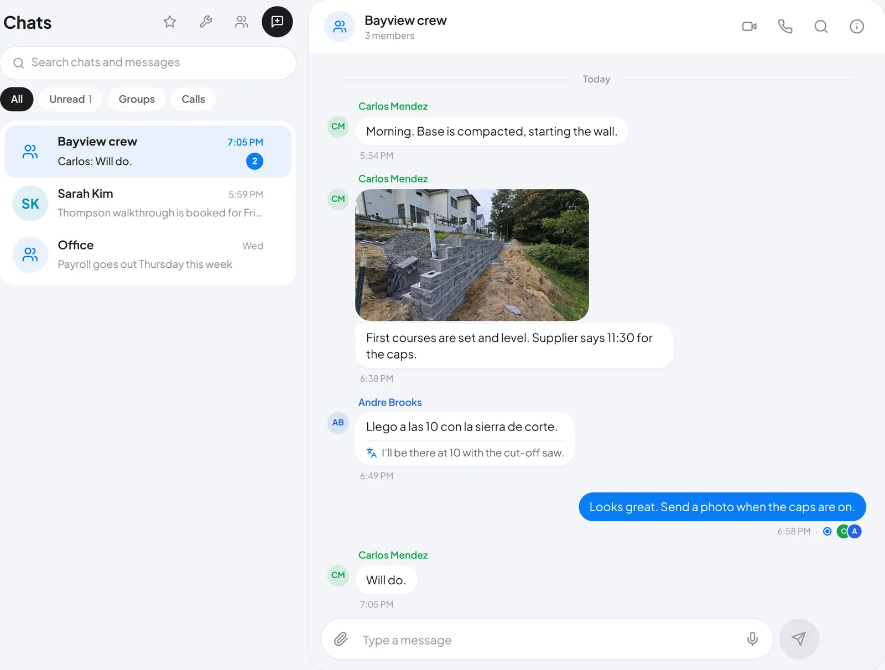Select the Bayview crew chat in the list
This screenshot has width=885, height=670.
pyautogui.click(x=148, y=151)
